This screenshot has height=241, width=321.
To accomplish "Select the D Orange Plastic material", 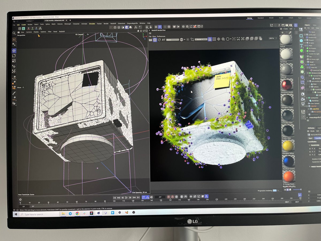I will click(289, 177).
